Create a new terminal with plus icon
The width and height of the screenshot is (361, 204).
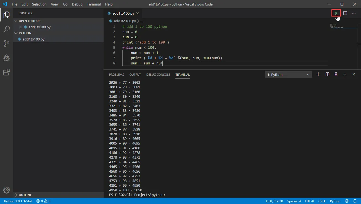(x=318, y=74)
